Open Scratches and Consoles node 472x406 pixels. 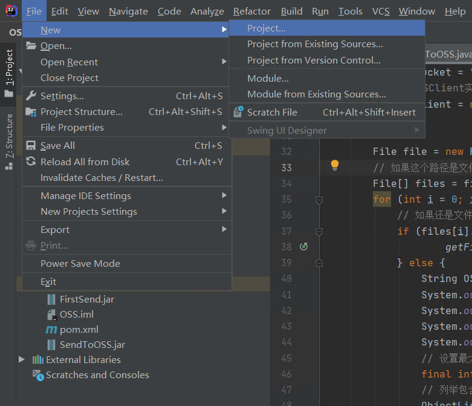pos(97,375)
